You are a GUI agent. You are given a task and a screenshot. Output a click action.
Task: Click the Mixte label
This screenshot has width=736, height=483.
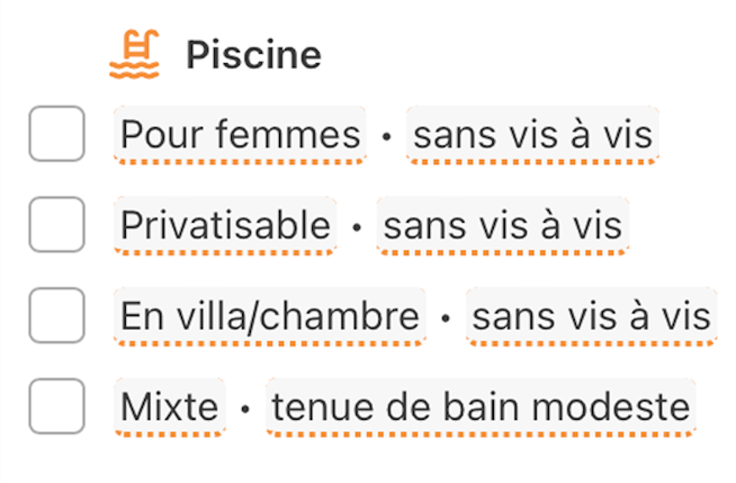coord(169,407)
